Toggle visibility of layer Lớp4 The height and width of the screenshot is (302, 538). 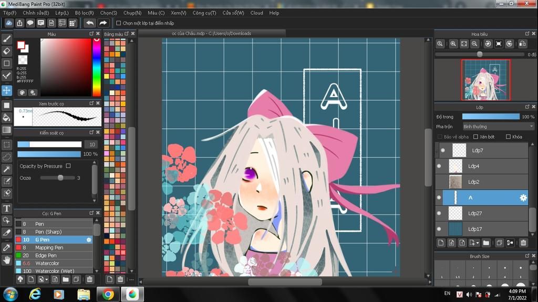coord(439,166)
